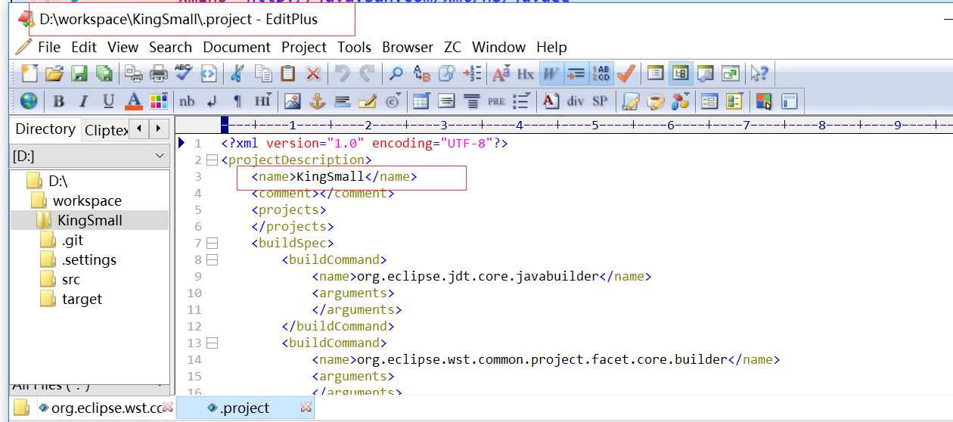Save all open files
This screenshot has width=953, height=422.
(x=104, y=73)
